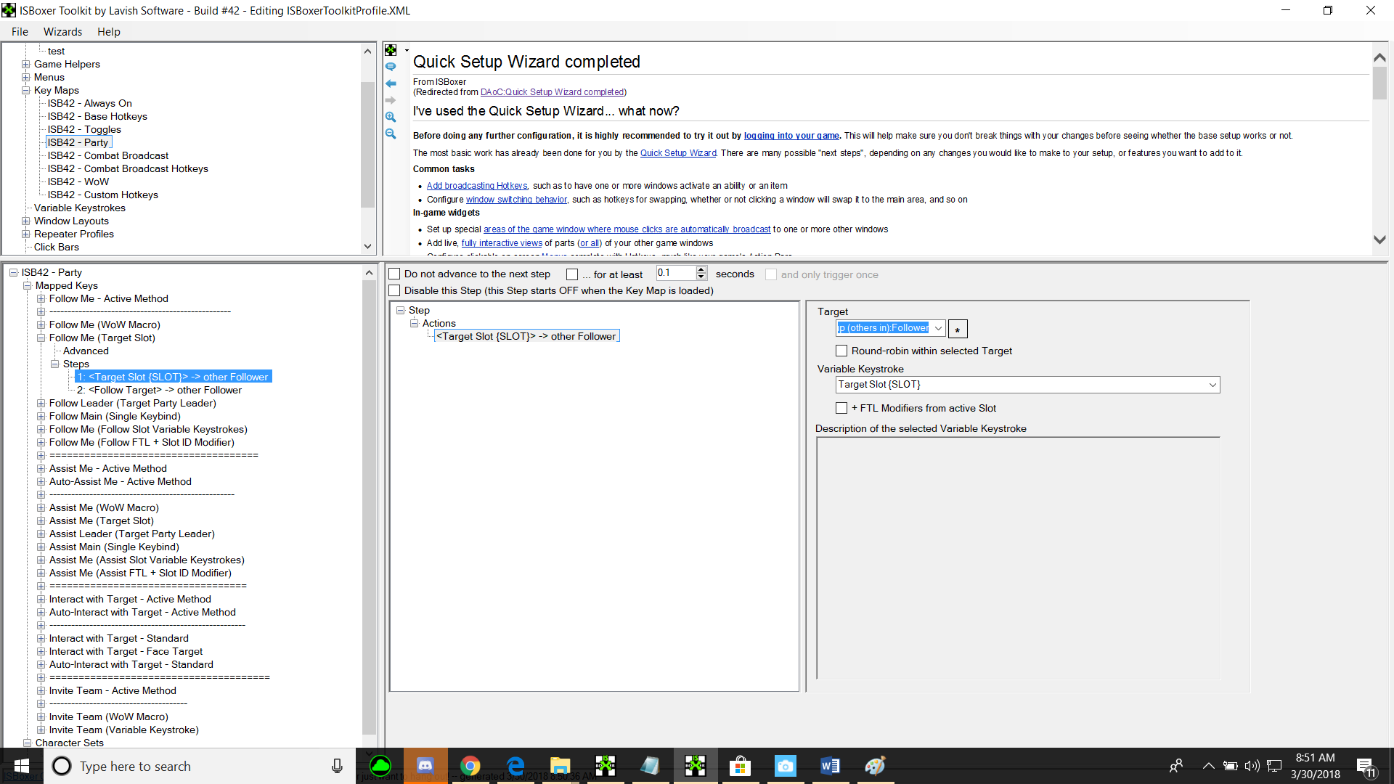
Task: Open the dropdown arrow beside ISBoxer home icon
Action: pos(407,50)
